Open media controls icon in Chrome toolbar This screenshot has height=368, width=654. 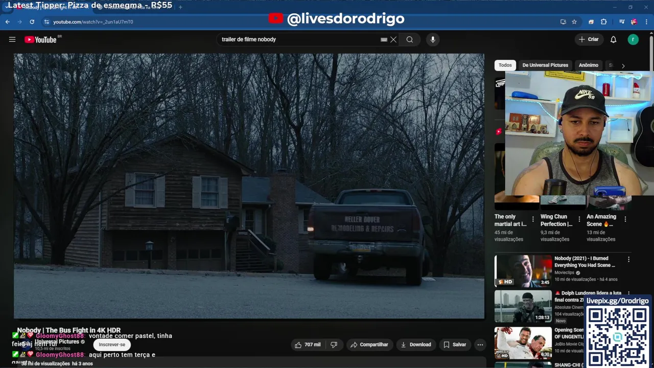tap(622, 22)
